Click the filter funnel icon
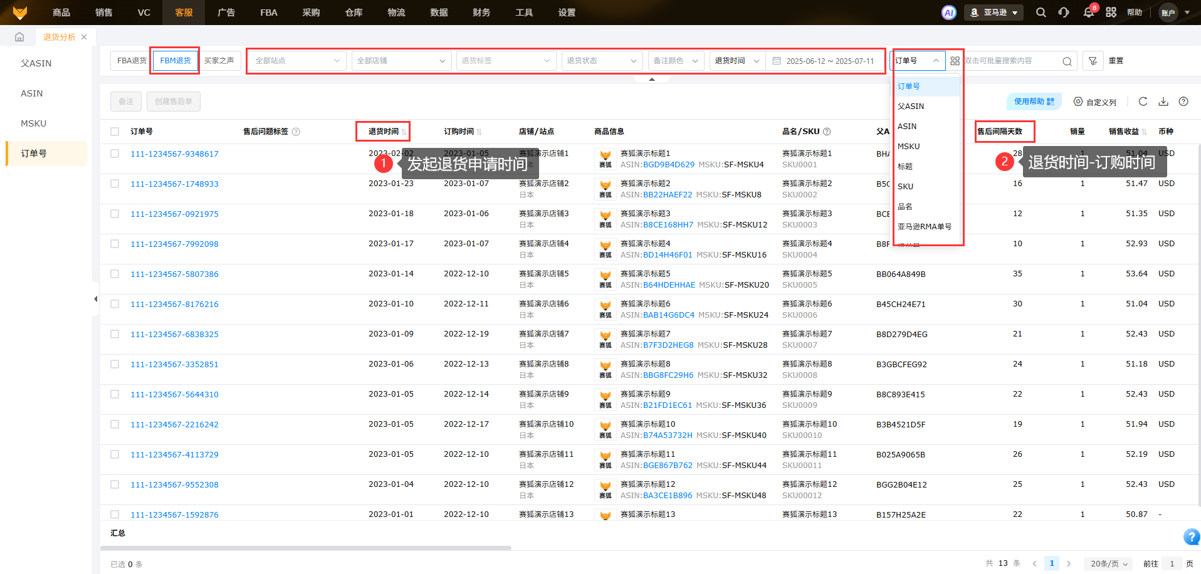The height and width of the screenshot is (574, 1201). pos(1093,61)
